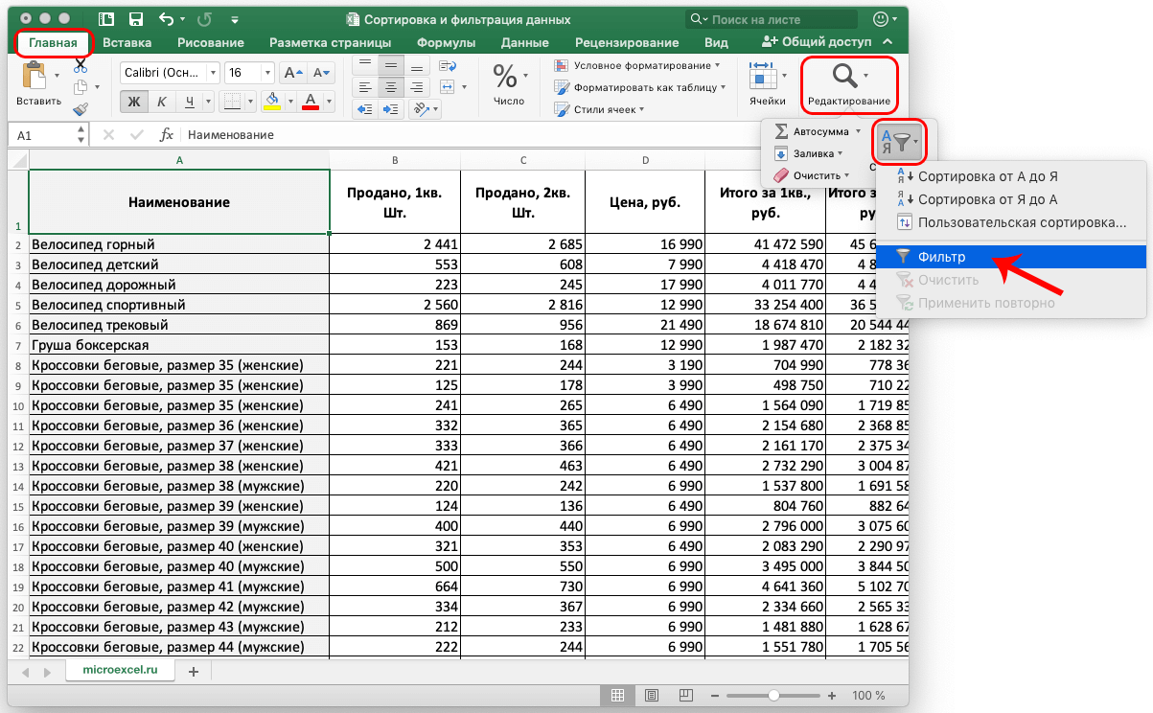The width and height of the screenshot is (1153, 713).
Task: Add a new sheet with plus button
Action: tap(193, 671)
